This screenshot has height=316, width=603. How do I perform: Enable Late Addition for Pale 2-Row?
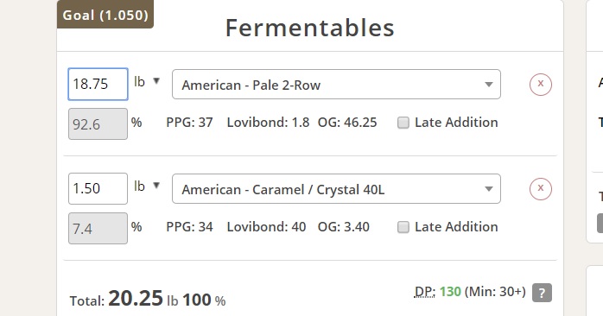pos(403,123)
